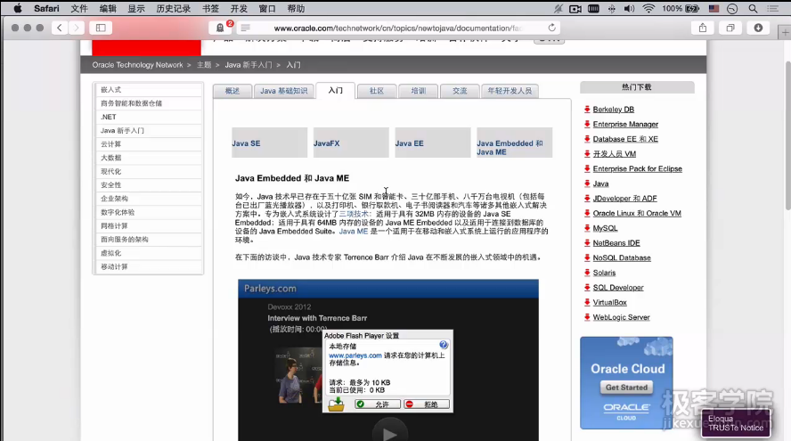Open the 编辑 menu
The width and height of the screenshot is (791, 441).
(x=108, y=9)
